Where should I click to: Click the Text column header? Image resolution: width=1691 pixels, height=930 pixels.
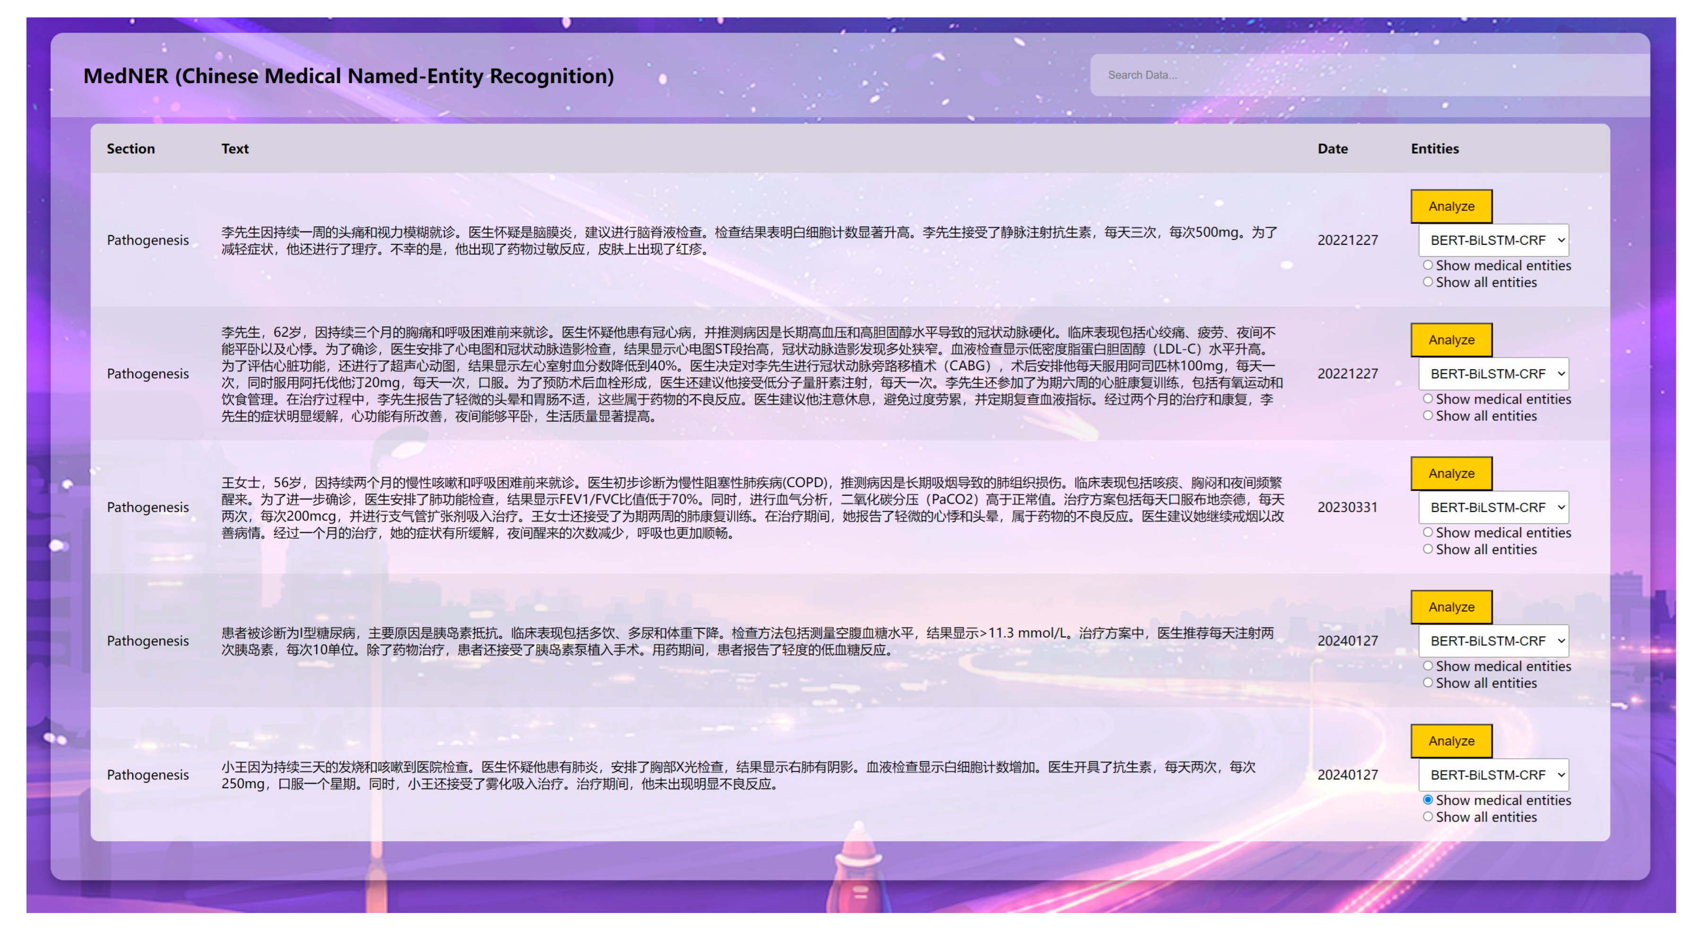(235, 149)
